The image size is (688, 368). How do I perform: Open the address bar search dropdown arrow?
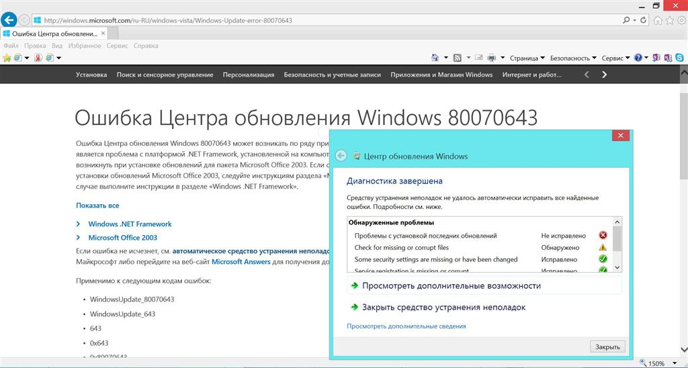[634, 20]
